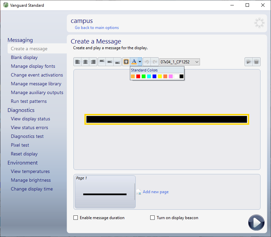Enable message duration checkbox
The image size is (271, 237).
tap(76, 218)
